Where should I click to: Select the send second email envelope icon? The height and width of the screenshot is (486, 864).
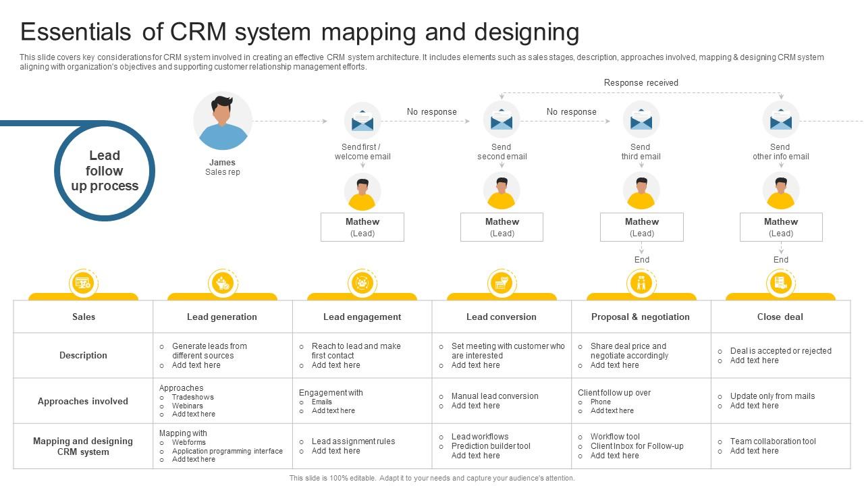point(502,120)
